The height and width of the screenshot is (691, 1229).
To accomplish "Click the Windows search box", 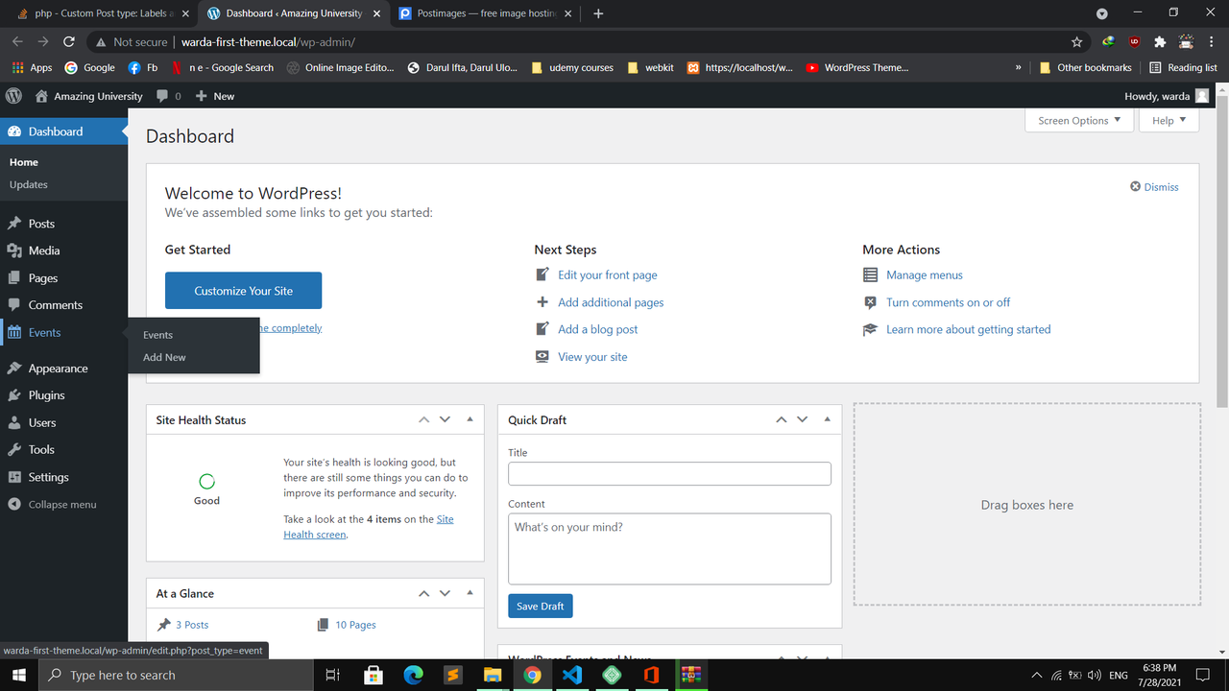I will tap(175, 675).
